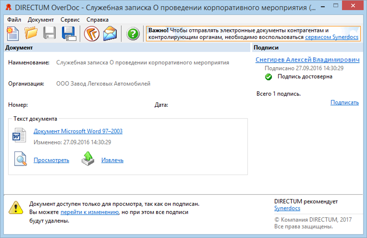Open the Сервис menu
The width and height of the screenshot is (367, 238).
tap(70, 20)
